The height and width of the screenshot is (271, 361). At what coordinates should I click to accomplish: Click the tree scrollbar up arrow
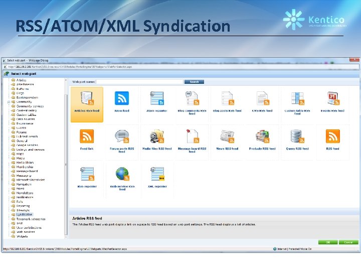(66, 80)
